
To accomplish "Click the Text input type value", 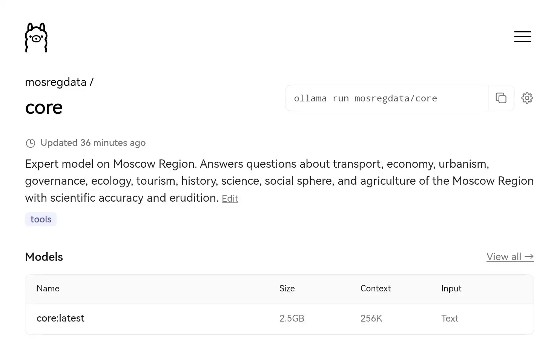I will pos(450,318).
